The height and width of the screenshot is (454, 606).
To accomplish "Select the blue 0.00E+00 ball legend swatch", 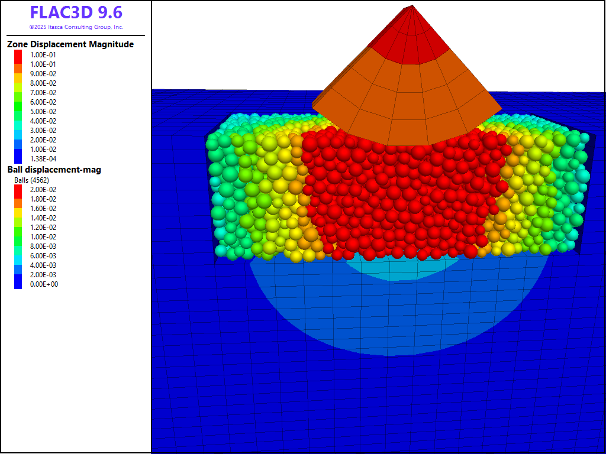I will tap(18, 284).
